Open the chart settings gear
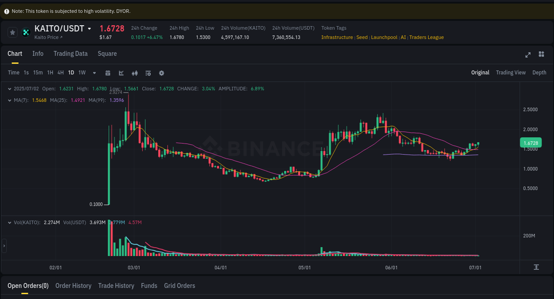This screenshot has width=554, height=299. click(x=161, y=73)
